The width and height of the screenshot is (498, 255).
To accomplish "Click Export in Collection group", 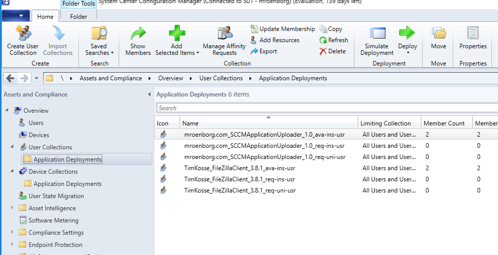I will (264, 51).
